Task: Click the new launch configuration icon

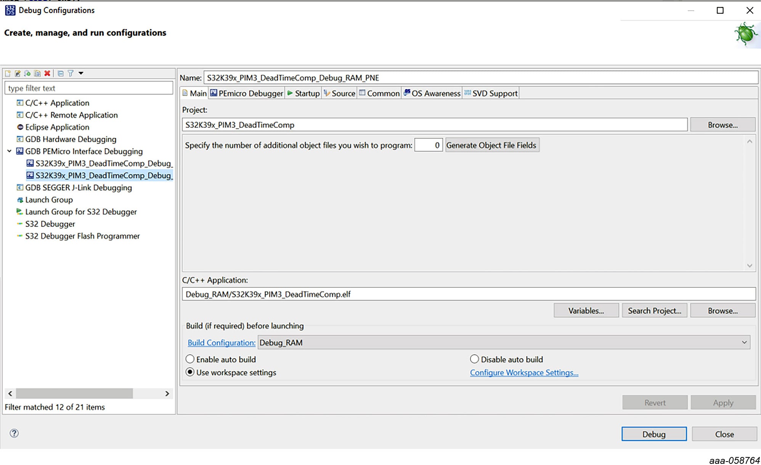Action: point(8,73)
